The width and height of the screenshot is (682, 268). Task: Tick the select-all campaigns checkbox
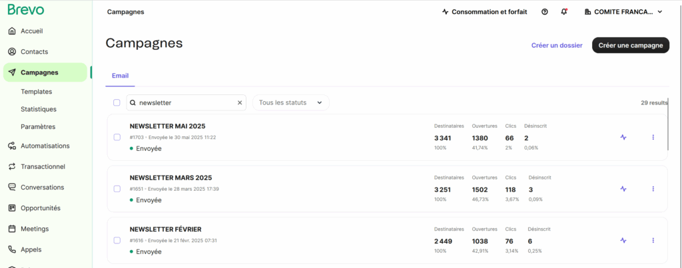point(117,102)
